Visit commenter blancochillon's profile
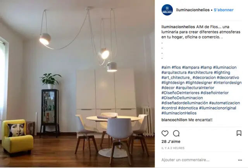 (174, 120)
